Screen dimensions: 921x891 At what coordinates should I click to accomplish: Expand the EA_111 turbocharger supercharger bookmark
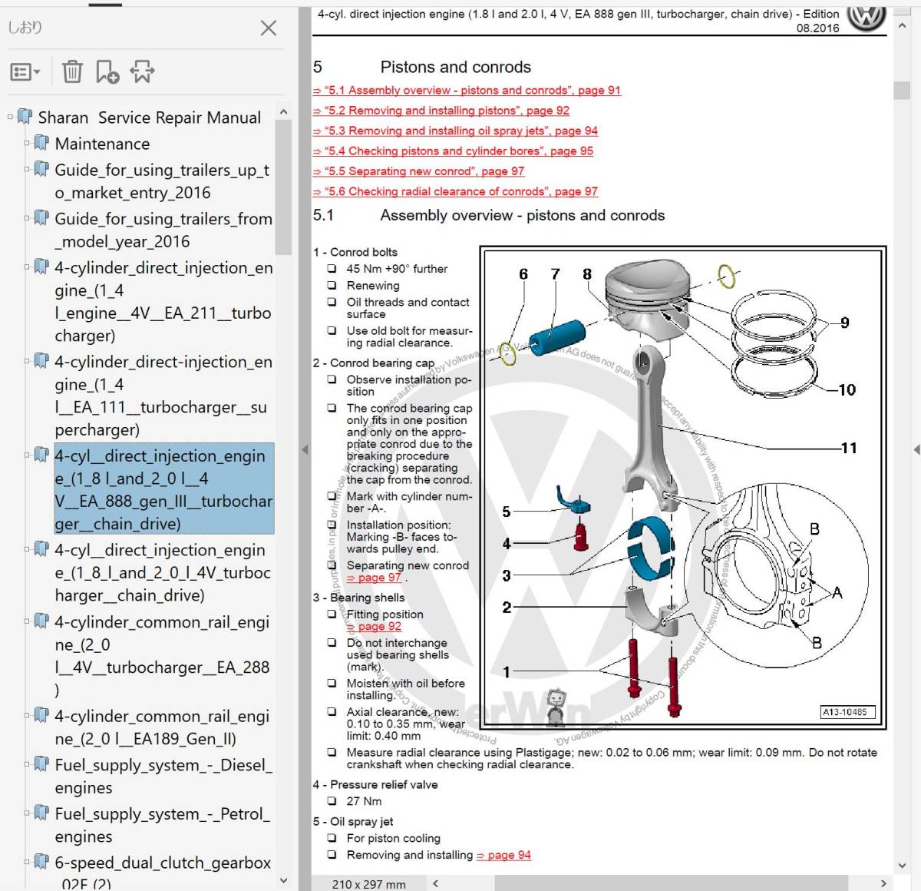pyautogui.click(x=27, y=361)
